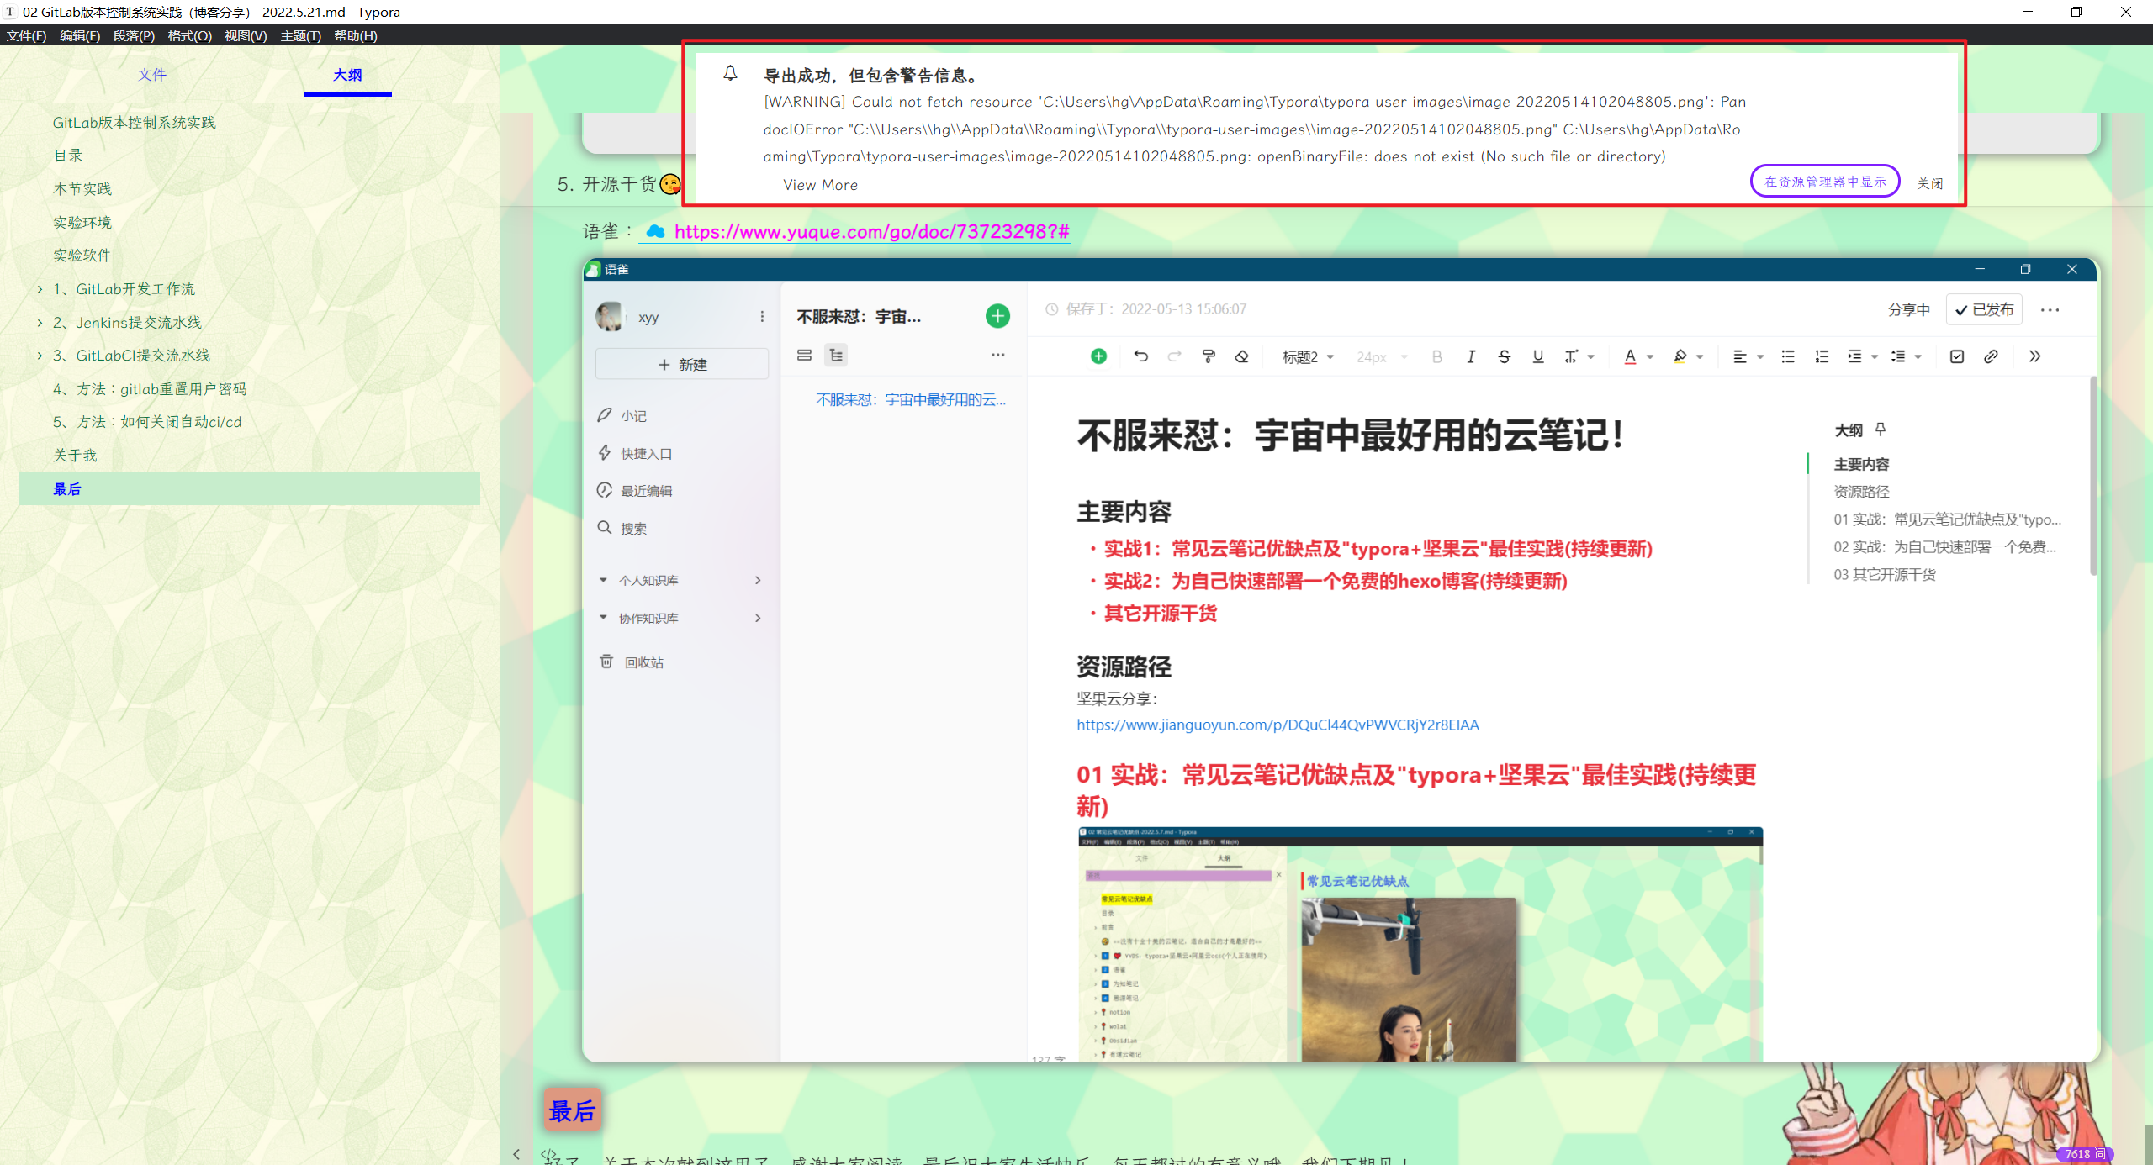Open the 文件(F) menu

pyautogui.click(x=26, y=35)
